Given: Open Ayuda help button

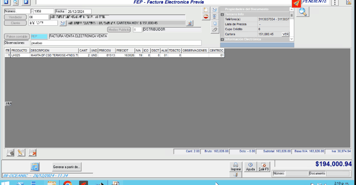Looking at the screenshot, I should (x=250, y=167).
